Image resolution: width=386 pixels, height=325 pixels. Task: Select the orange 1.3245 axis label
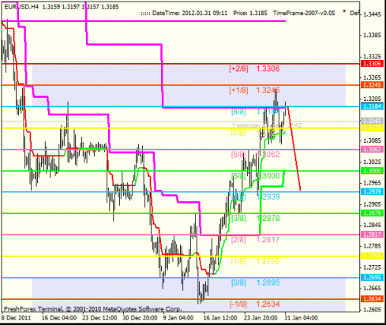[x=372, y=85]
